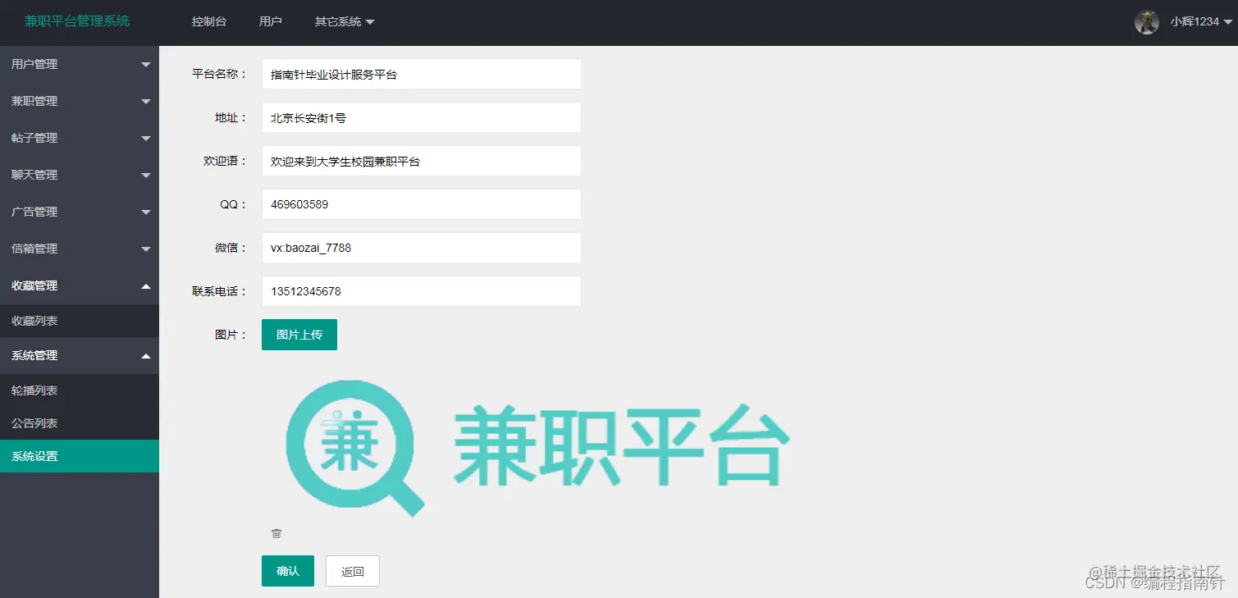Open 轮播列表 in the sidebar
The width and height of the screenshot is (1238, 598).
tap(80, 390)
